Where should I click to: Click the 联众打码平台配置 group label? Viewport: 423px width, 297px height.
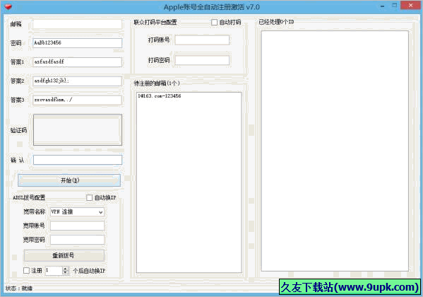point(155,22)
